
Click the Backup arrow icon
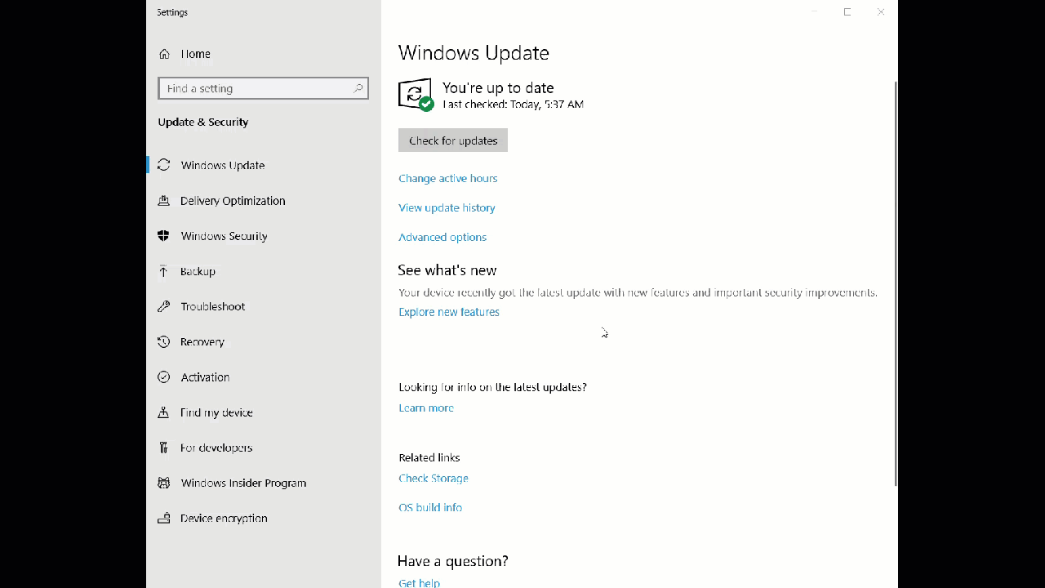(x=164, y=271)
